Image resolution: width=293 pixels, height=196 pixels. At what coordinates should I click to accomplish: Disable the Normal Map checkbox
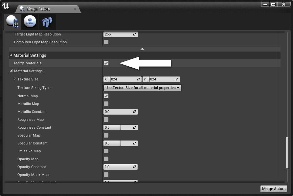coord(106,96)
